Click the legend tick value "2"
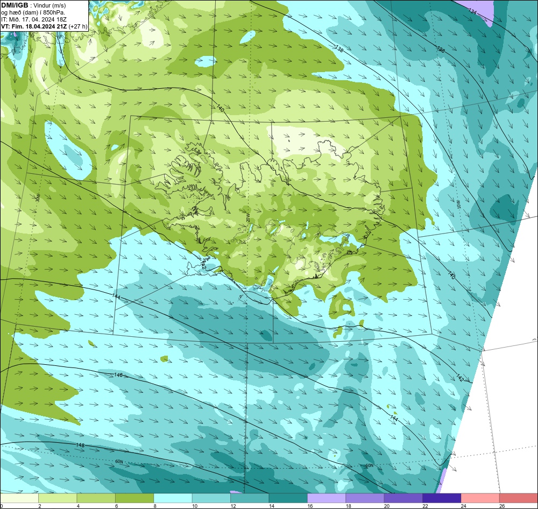The height and width of the screenshot is (509, 538). point(40,506)
